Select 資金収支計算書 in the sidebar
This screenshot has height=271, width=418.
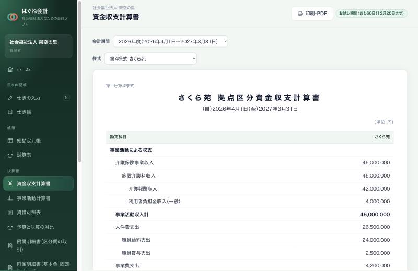38,183
